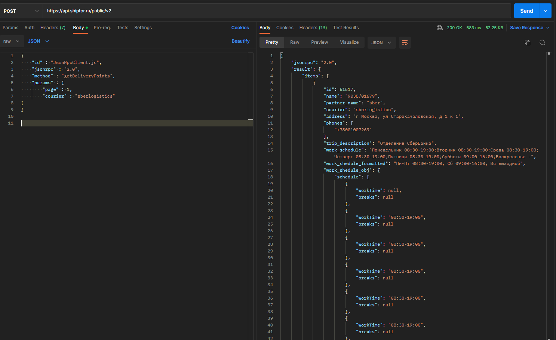Switch to request Headers (7) tab
The height and width of the screenshot is (340, 556).
(x=53, y=28)
